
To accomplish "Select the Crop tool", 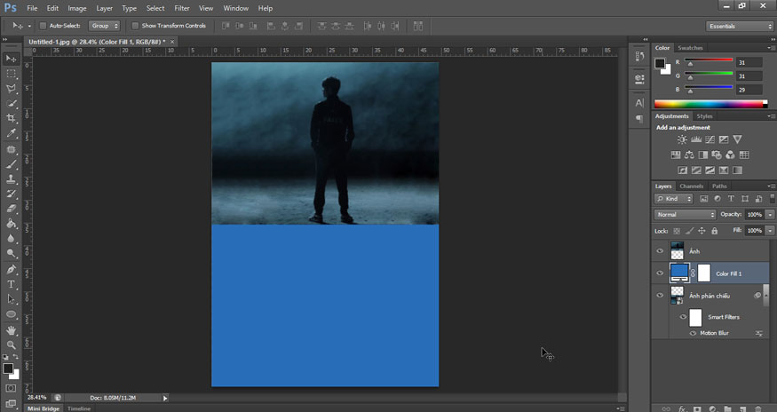I will click(11, 118).
